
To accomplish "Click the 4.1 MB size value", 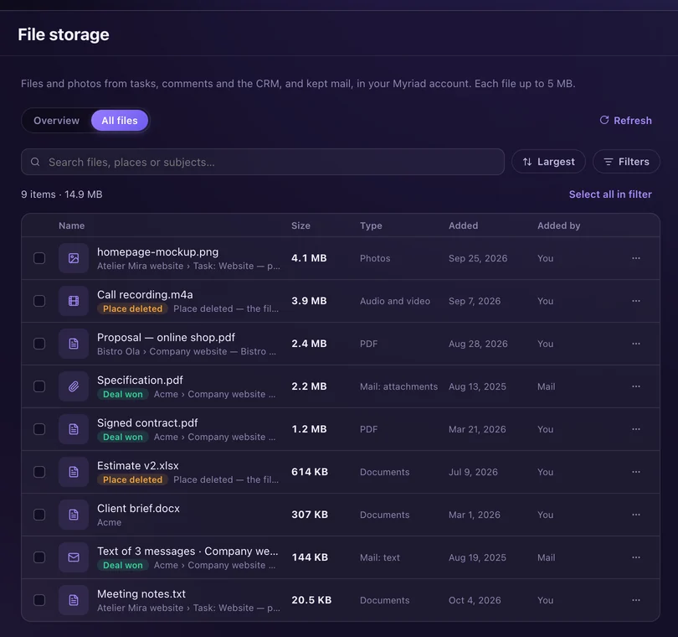I will click(309, 258).
